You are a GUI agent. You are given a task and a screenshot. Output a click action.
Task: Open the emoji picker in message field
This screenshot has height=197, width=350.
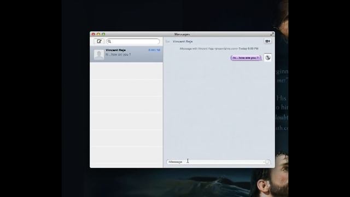coord(267,162)
